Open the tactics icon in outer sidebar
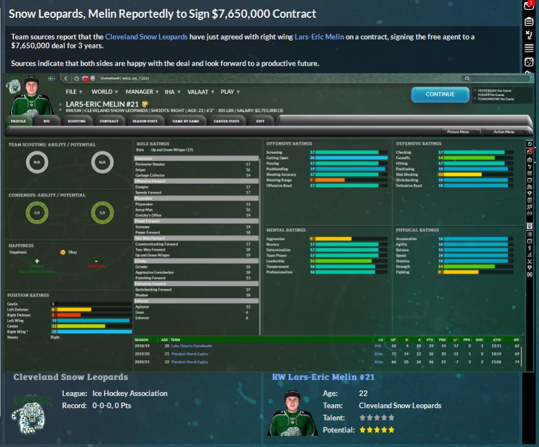 coord(529,35)
